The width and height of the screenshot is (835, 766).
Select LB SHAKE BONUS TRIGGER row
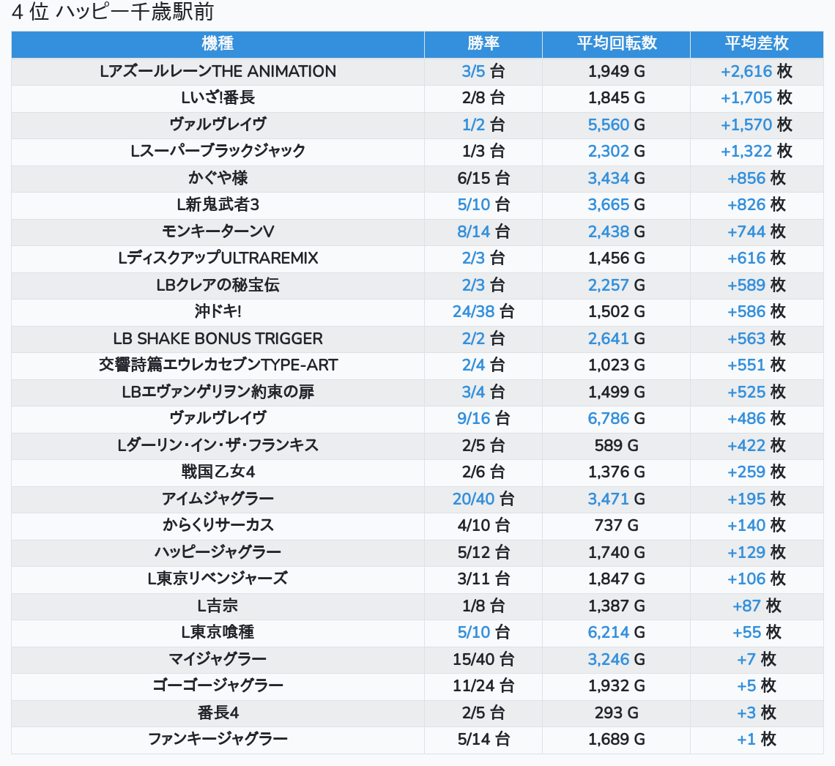(218, 338)
